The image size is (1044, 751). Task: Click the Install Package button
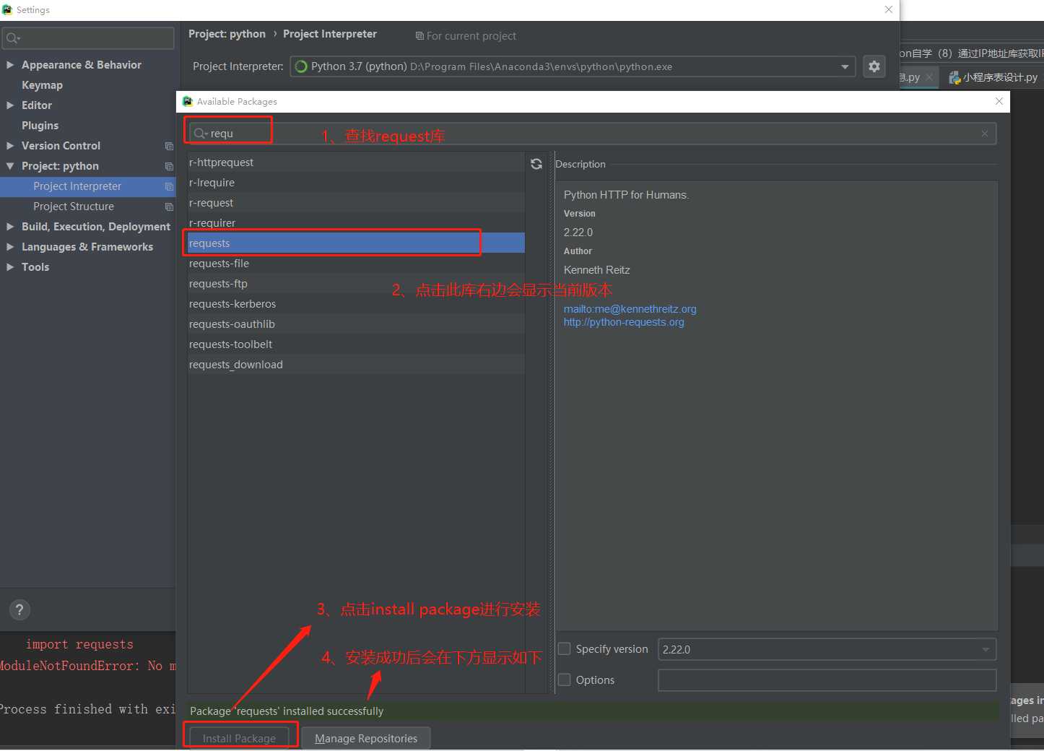coord(239,738)
